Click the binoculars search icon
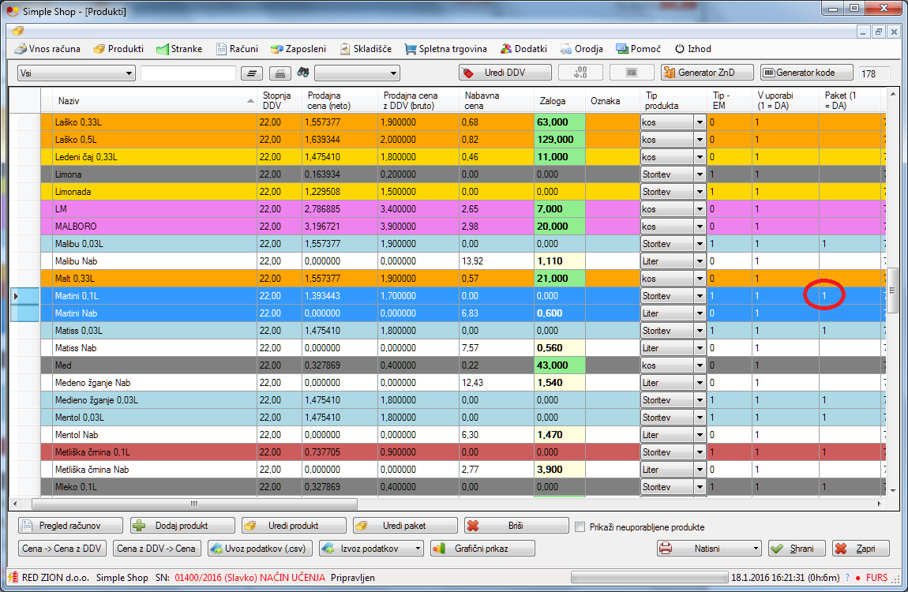Viewport: 908px width, 592px height. (x=302, y=73)
